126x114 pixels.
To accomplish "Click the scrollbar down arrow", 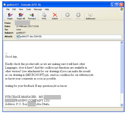I will tap(122, 105).
